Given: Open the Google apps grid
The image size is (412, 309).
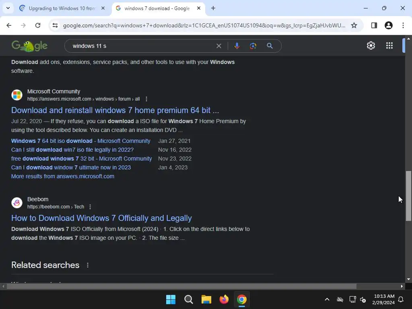Looking at the screenshot, I should (x=389, y=45).
